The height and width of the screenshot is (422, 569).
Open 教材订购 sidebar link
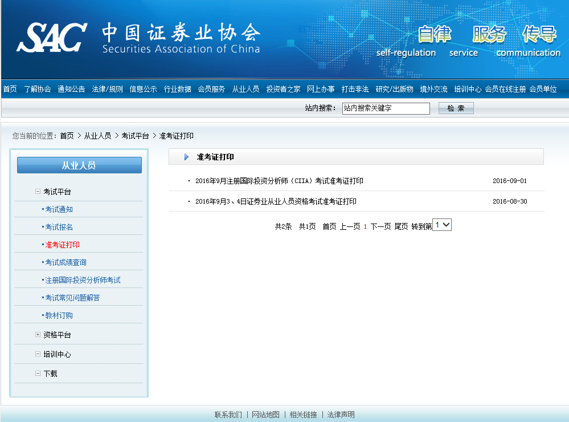coord(59,315)
